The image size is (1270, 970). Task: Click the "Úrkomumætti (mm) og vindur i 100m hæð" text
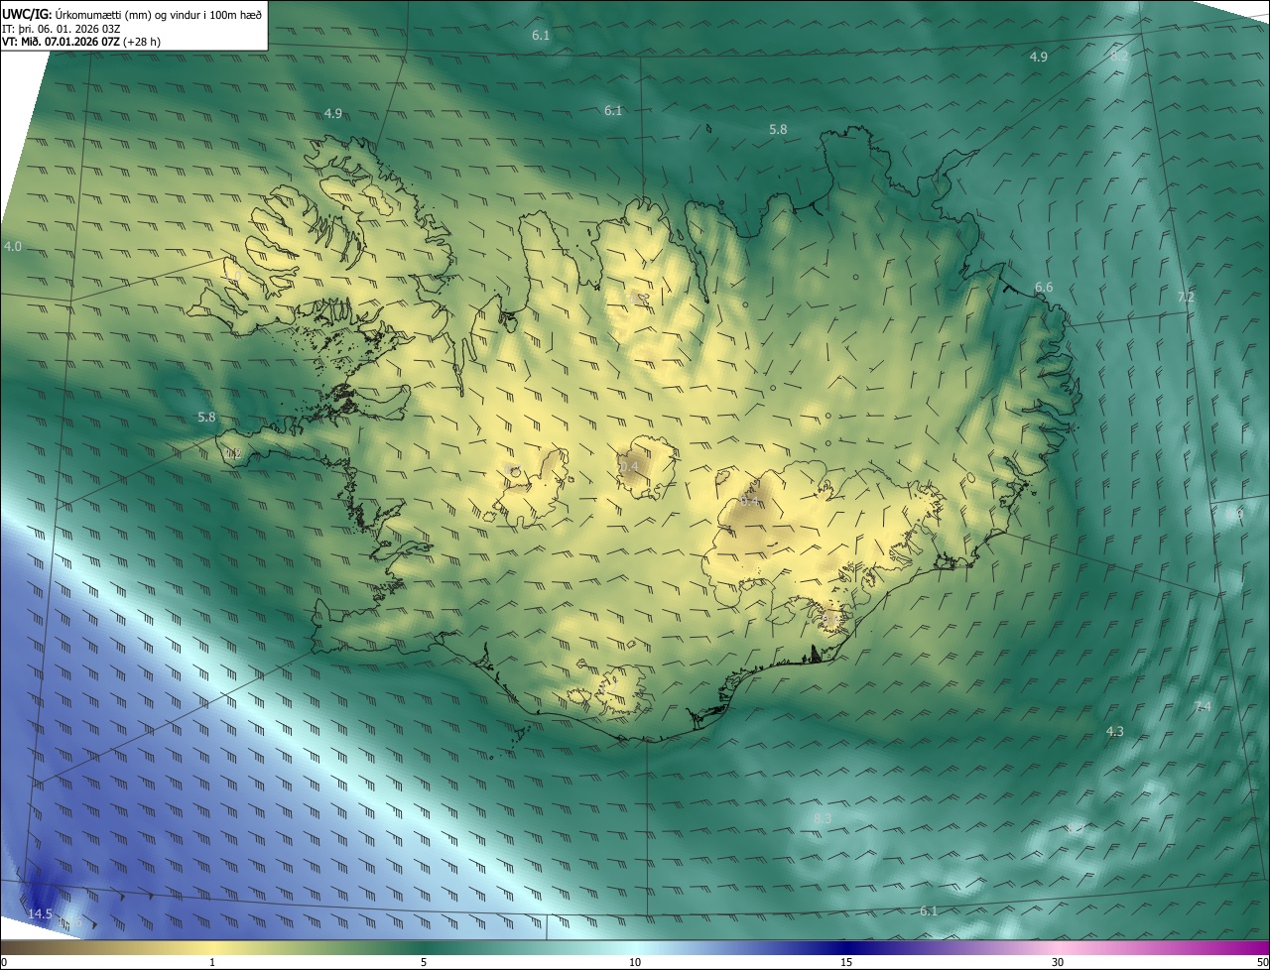point(157,14)
